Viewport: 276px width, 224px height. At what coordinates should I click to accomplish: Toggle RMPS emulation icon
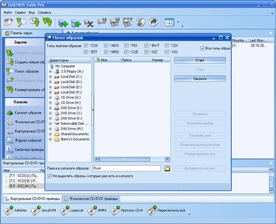tap(92, 210)
